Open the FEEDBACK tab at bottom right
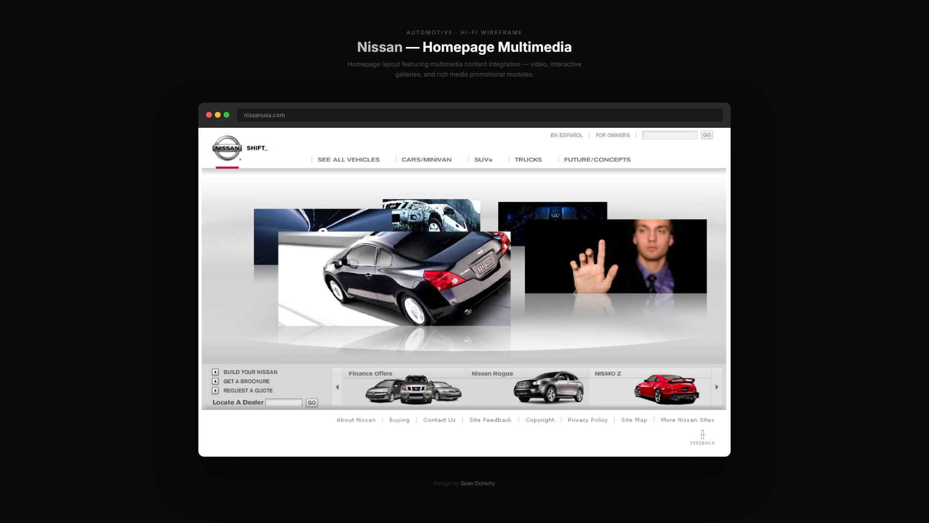 pyautogui.click(x=702, y=437)
